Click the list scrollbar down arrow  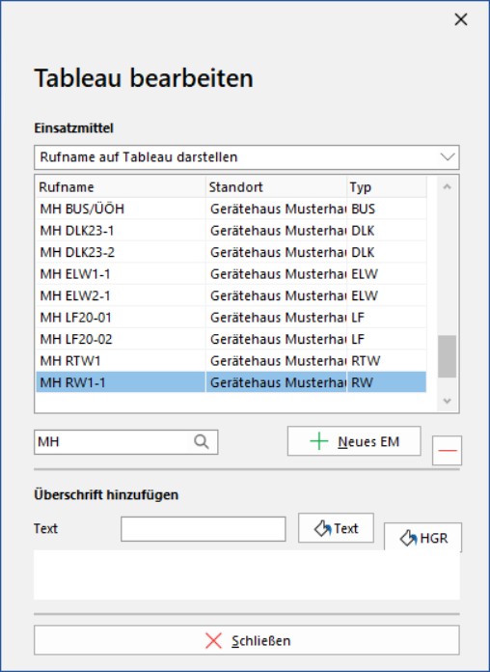[448, 401]
